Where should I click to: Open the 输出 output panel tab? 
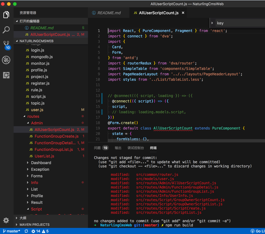click(118, 148)
